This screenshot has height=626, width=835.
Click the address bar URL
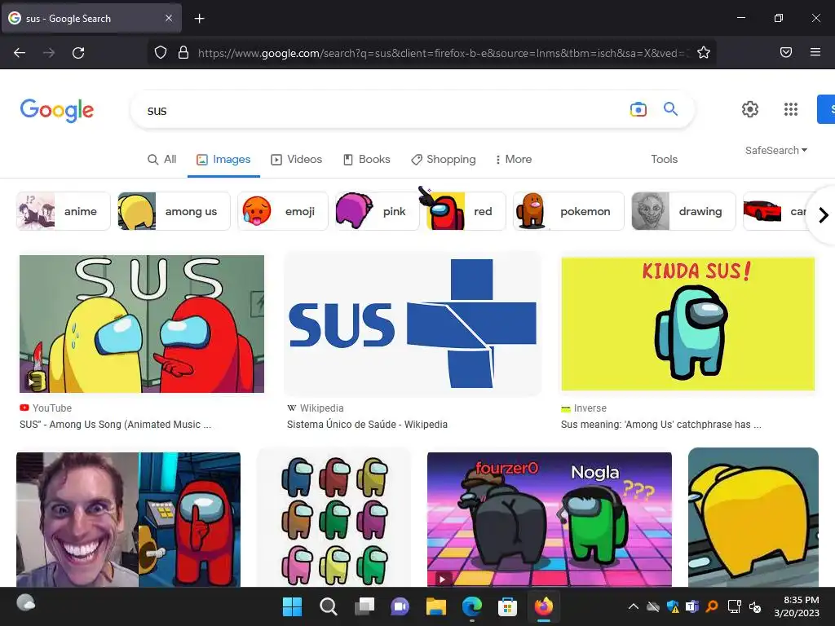443,53
